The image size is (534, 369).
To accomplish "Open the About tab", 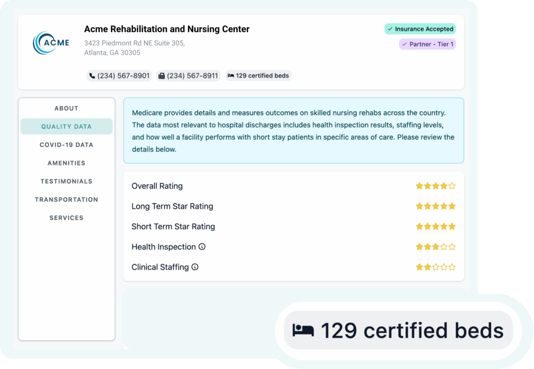I will pos(66,108).
